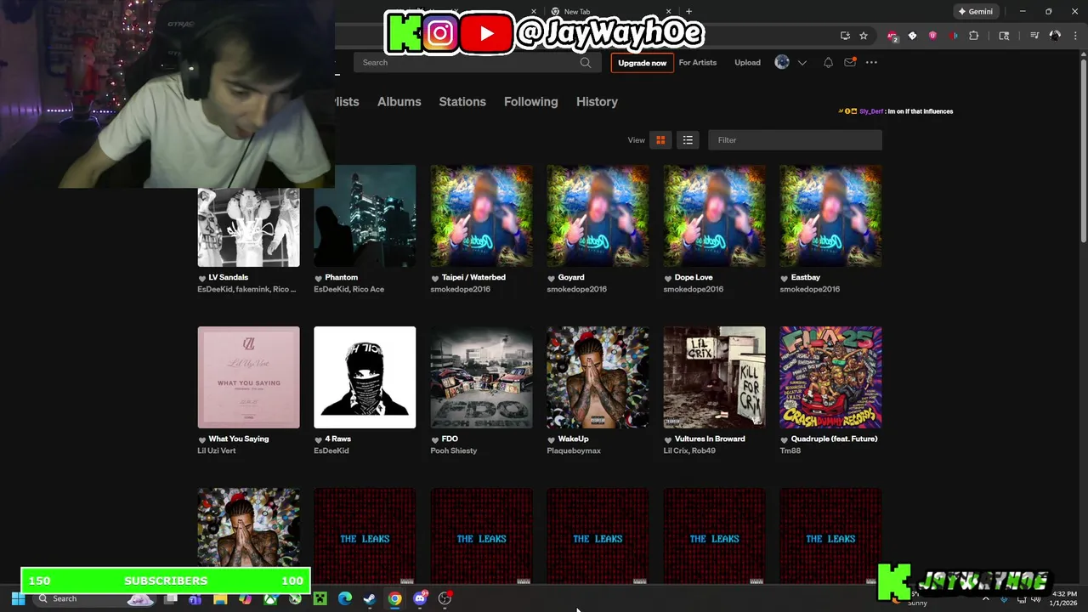The height and width of the screenshot is (612, 1088).
Task: Click the user avatar in SoundCloud header
Action: point(782,62)
